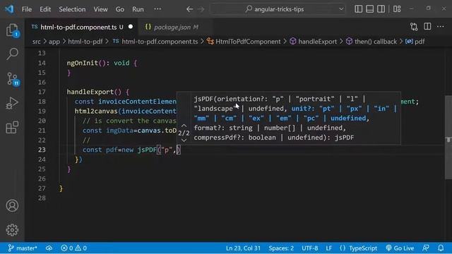Click imgData variable on line 21
This screenshot has width=452, height=254.
(x=120, y=131)
